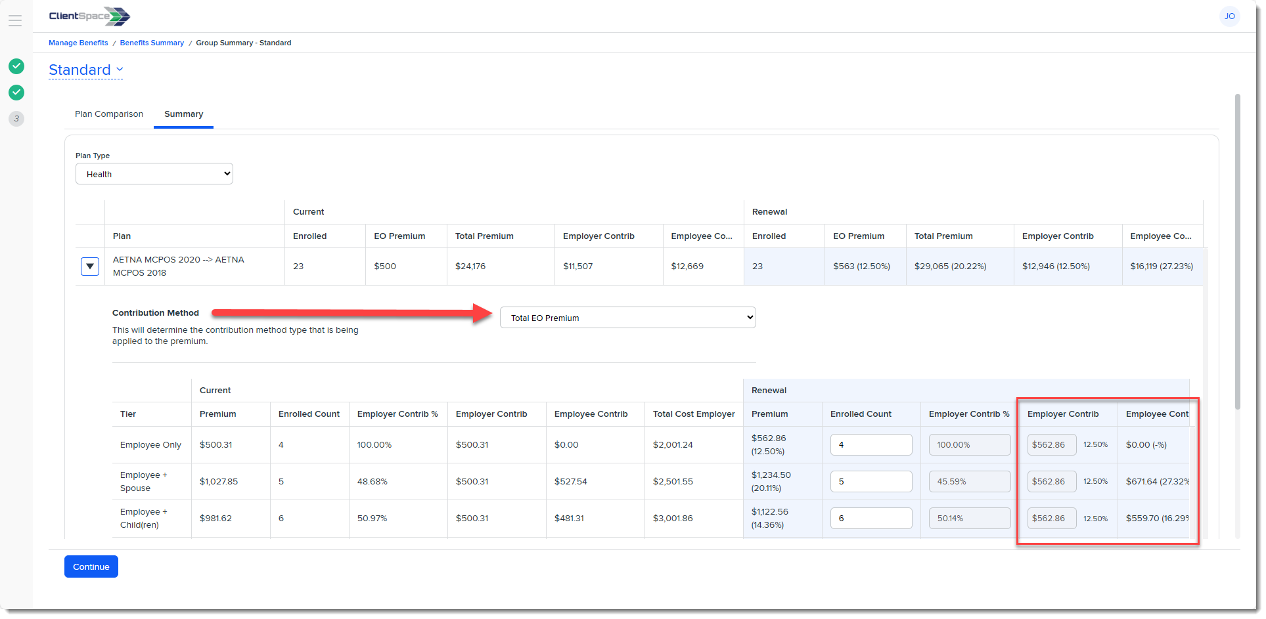Click the Continue button

click(x=91, y=566)
